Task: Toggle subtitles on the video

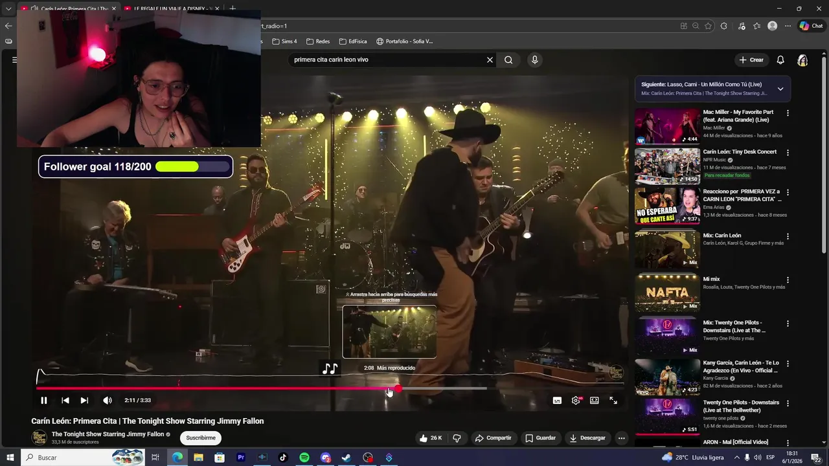Action: point(557,401)
